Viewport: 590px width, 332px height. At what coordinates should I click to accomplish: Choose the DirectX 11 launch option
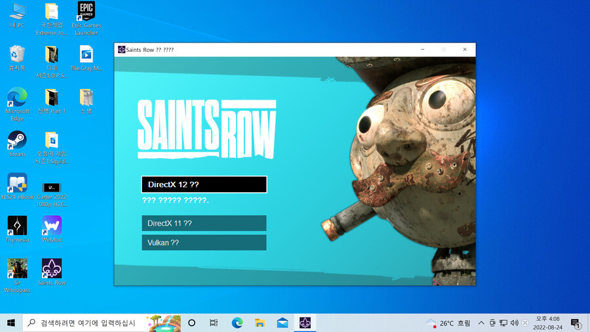(204, 223)
